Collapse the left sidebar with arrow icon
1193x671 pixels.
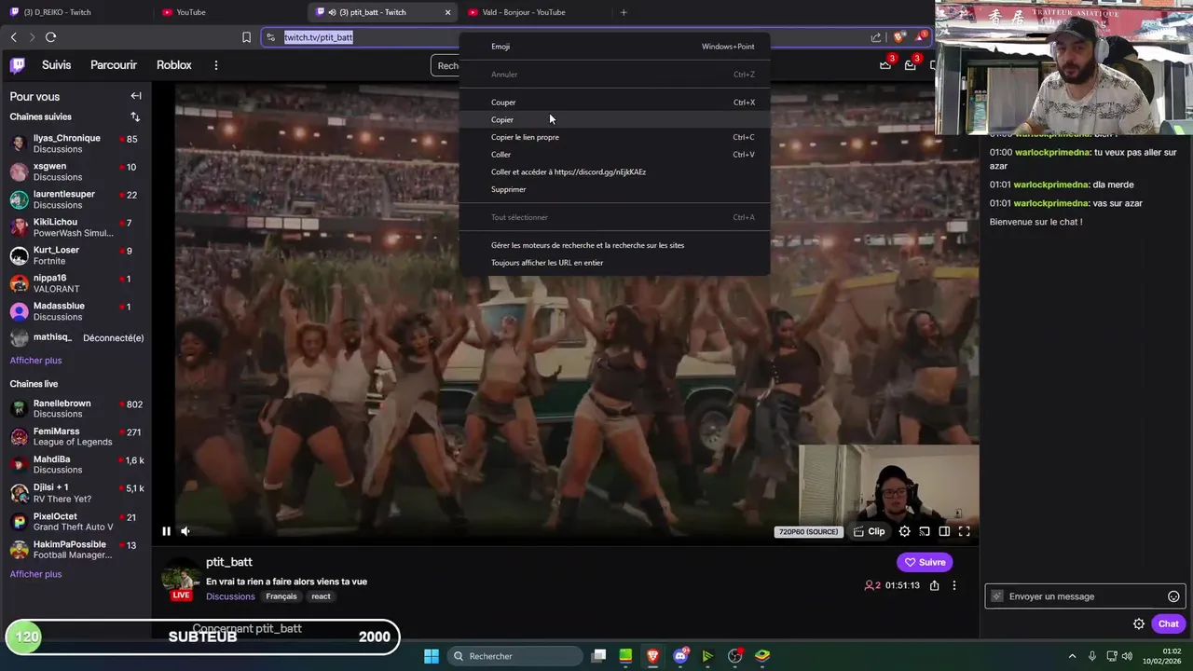136,96
